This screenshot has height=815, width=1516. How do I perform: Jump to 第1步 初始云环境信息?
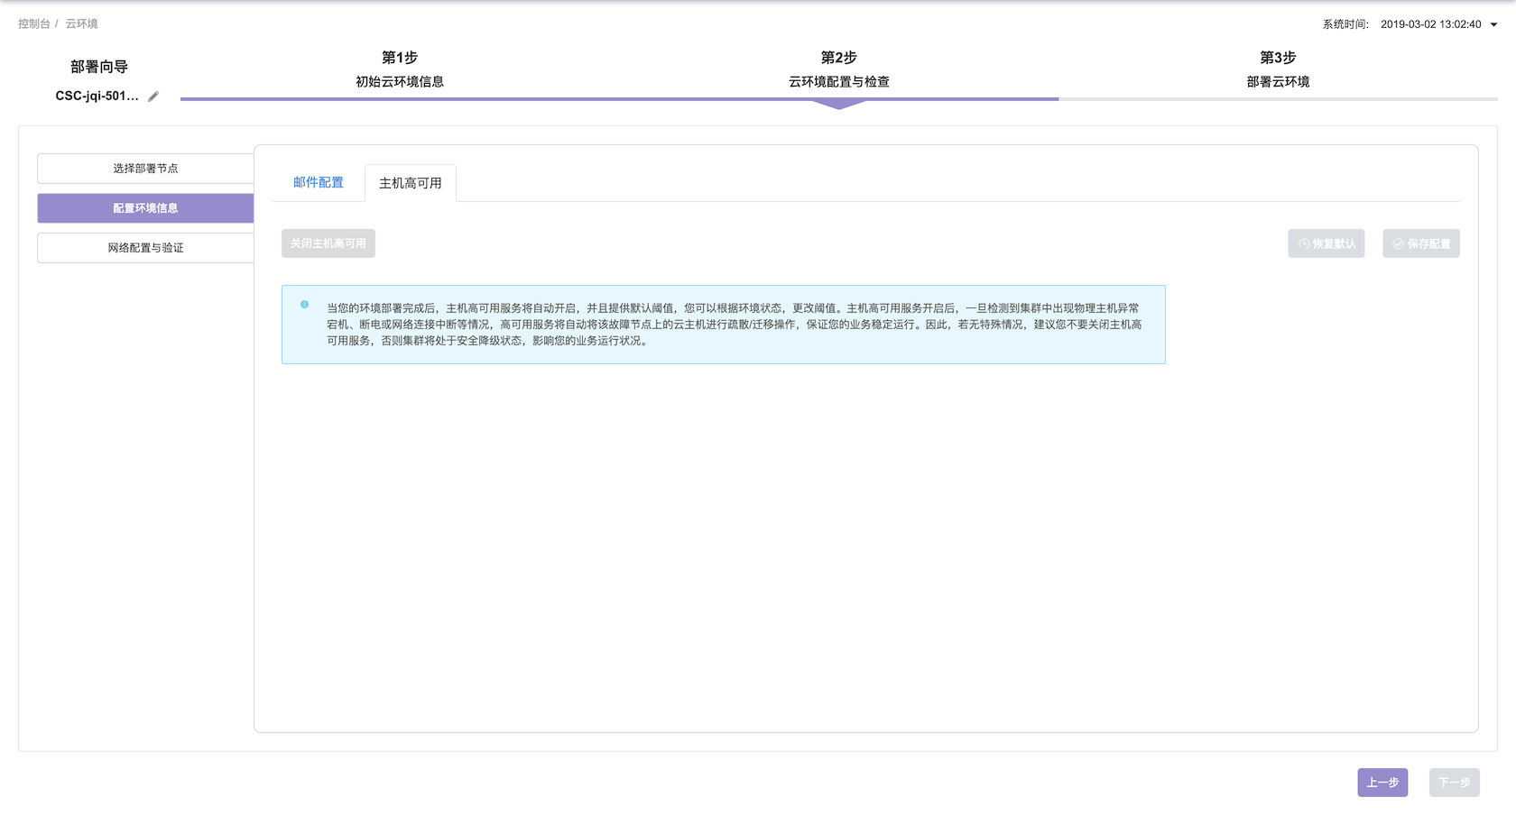pyautogui.click(x=400, y=69)
